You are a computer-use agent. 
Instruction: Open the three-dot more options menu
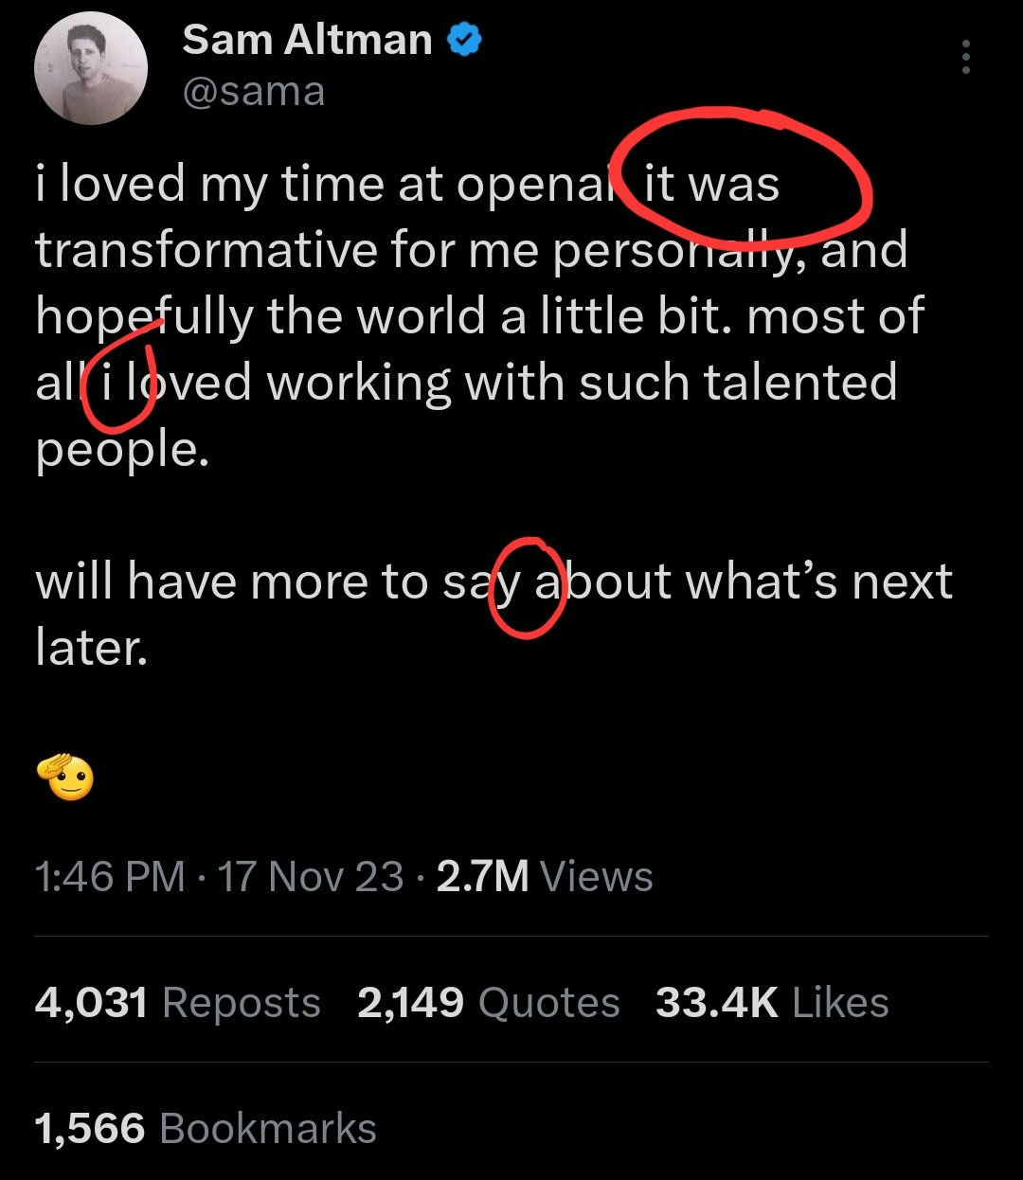(x=965, y=57)
